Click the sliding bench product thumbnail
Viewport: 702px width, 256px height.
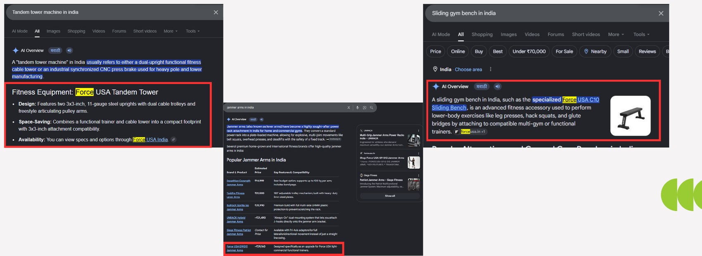click(630, 116)
